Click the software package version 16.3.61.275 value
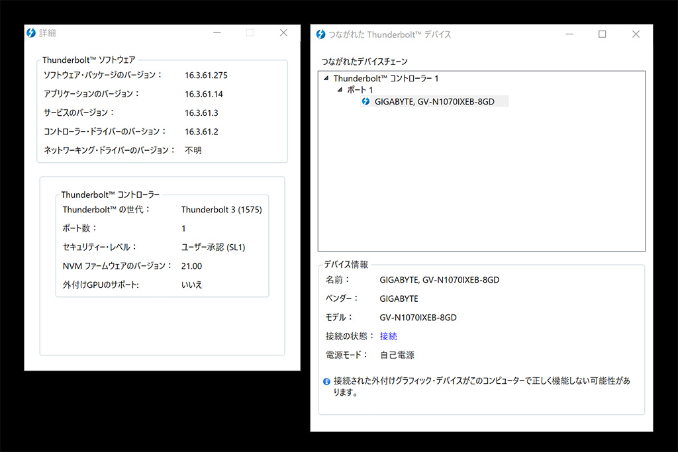The height and width of the screenshot is (452, 678). click(206, 75)
